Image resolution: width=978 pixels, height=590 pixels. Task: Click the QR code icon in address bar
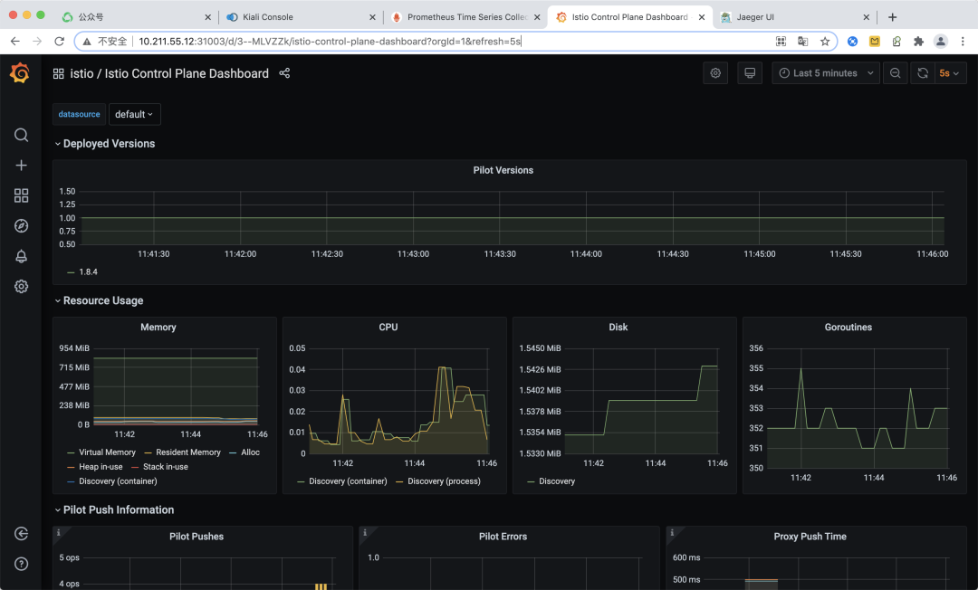781,41
